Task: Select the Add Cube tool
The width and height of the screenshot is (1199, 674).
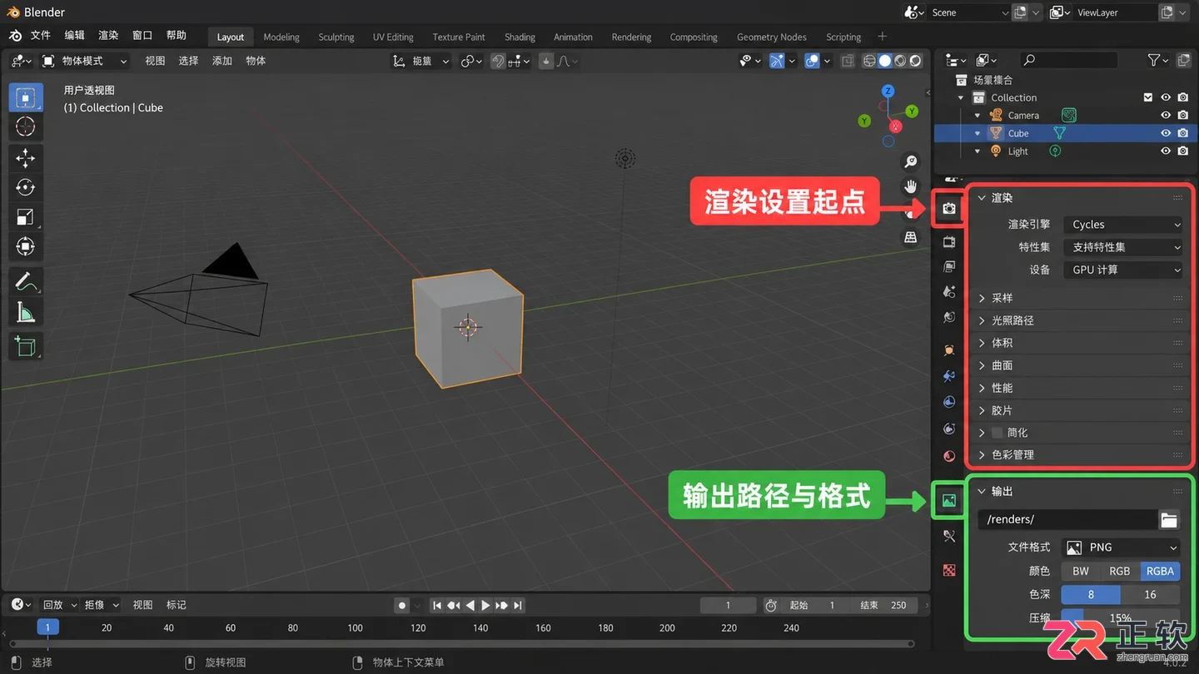Action: click(x=26, y=346)
